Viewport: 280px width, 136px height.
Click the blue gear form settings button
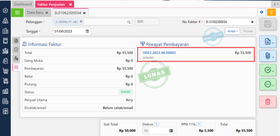(261, 12)
